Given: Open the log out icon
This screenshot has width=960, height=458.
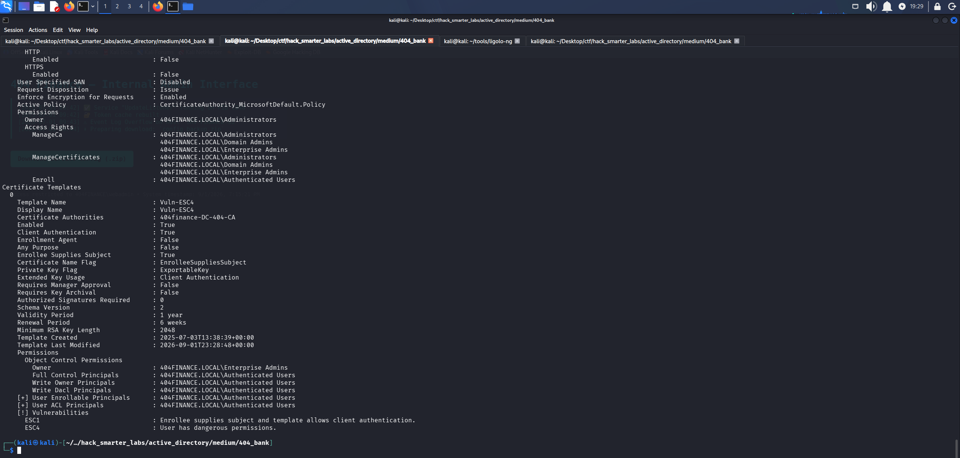Looking at the screenshot, I should point(952,6).
